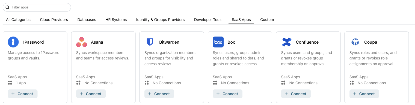The image size is (415, 105).
Task: Click the Box logo icon
Action: (x=218, y=42)
